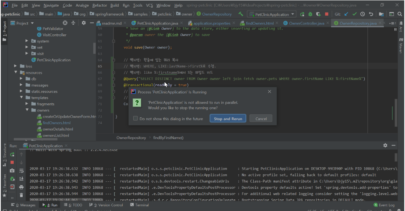Click the Debug bug icon in toolbar
The image size is (405, 211).
coord(310,14)
